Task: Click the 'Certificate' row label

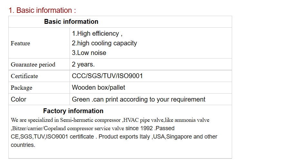Action: click(24, 76)
